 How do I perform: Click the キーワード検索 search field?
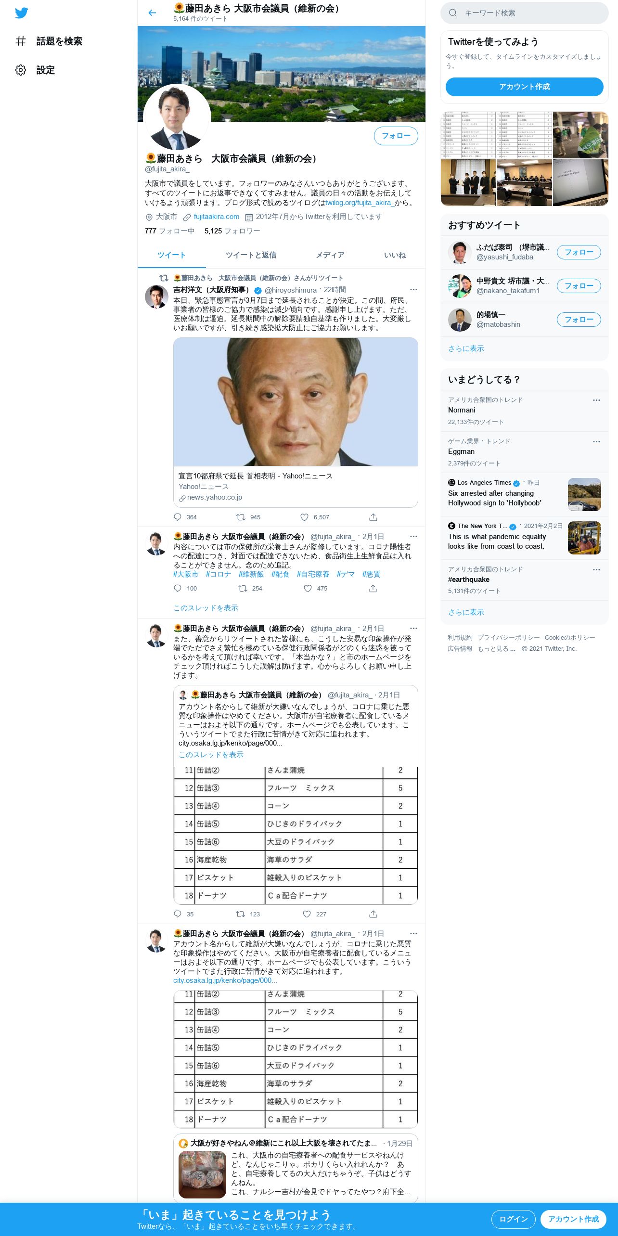coord(525,13)
